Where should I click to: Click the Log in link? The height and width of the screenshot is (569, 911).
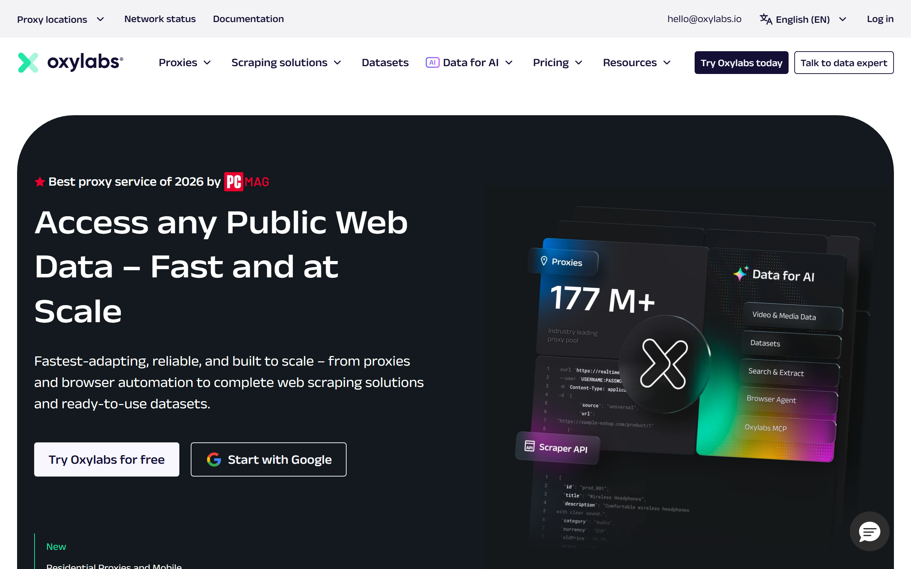880,19
